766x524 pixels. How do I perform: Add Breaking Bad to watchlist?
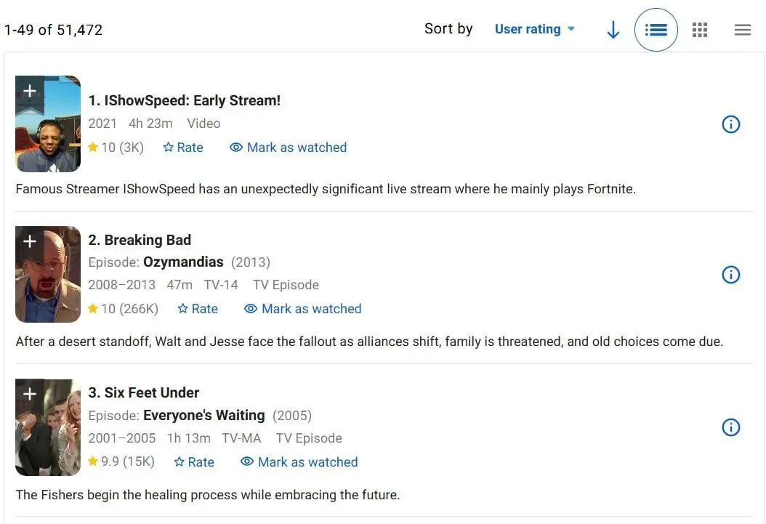(30, 241)
